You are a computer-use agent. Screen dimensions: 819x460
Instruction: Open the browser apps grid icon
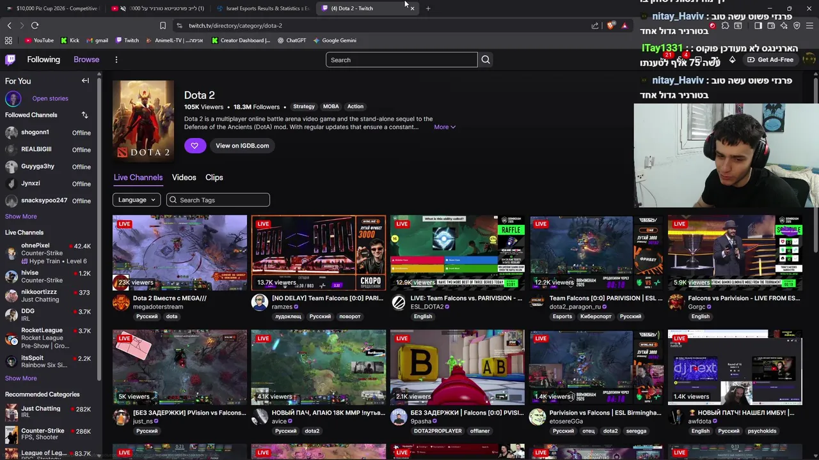(8, 40)
